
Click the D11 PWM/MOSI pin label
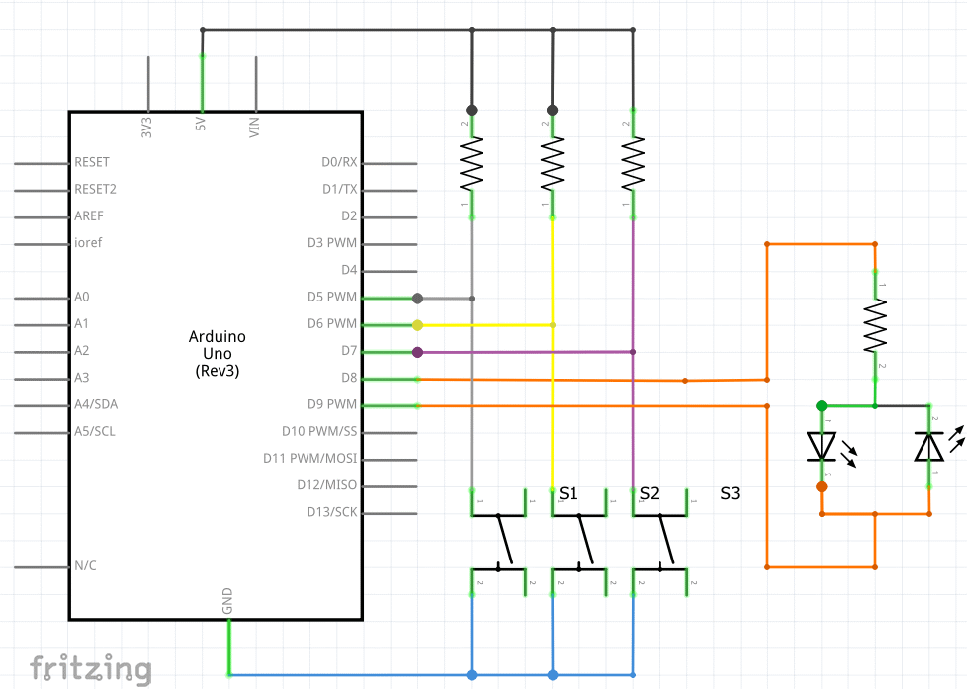[310, 458]
